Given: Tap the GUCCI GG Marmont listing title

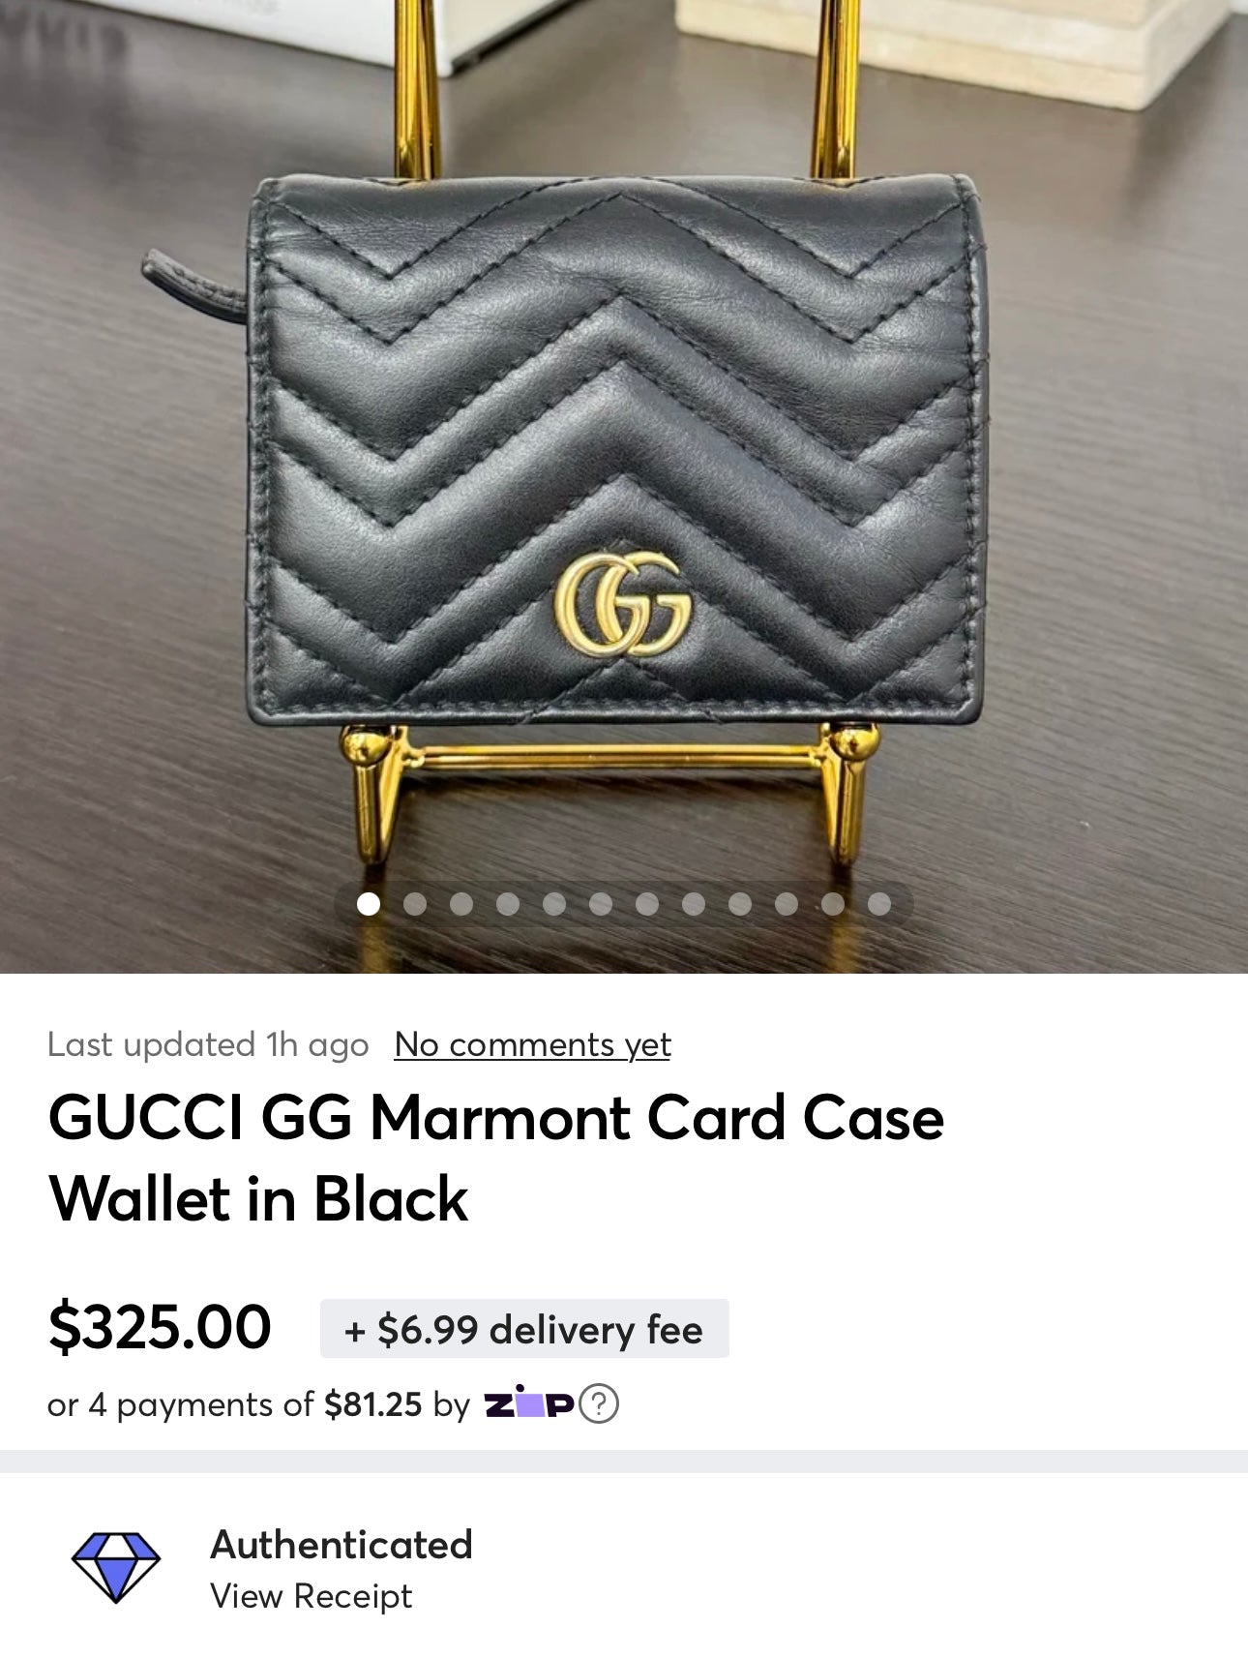Looking at the screenshot, I should [x=495, y=1158].
